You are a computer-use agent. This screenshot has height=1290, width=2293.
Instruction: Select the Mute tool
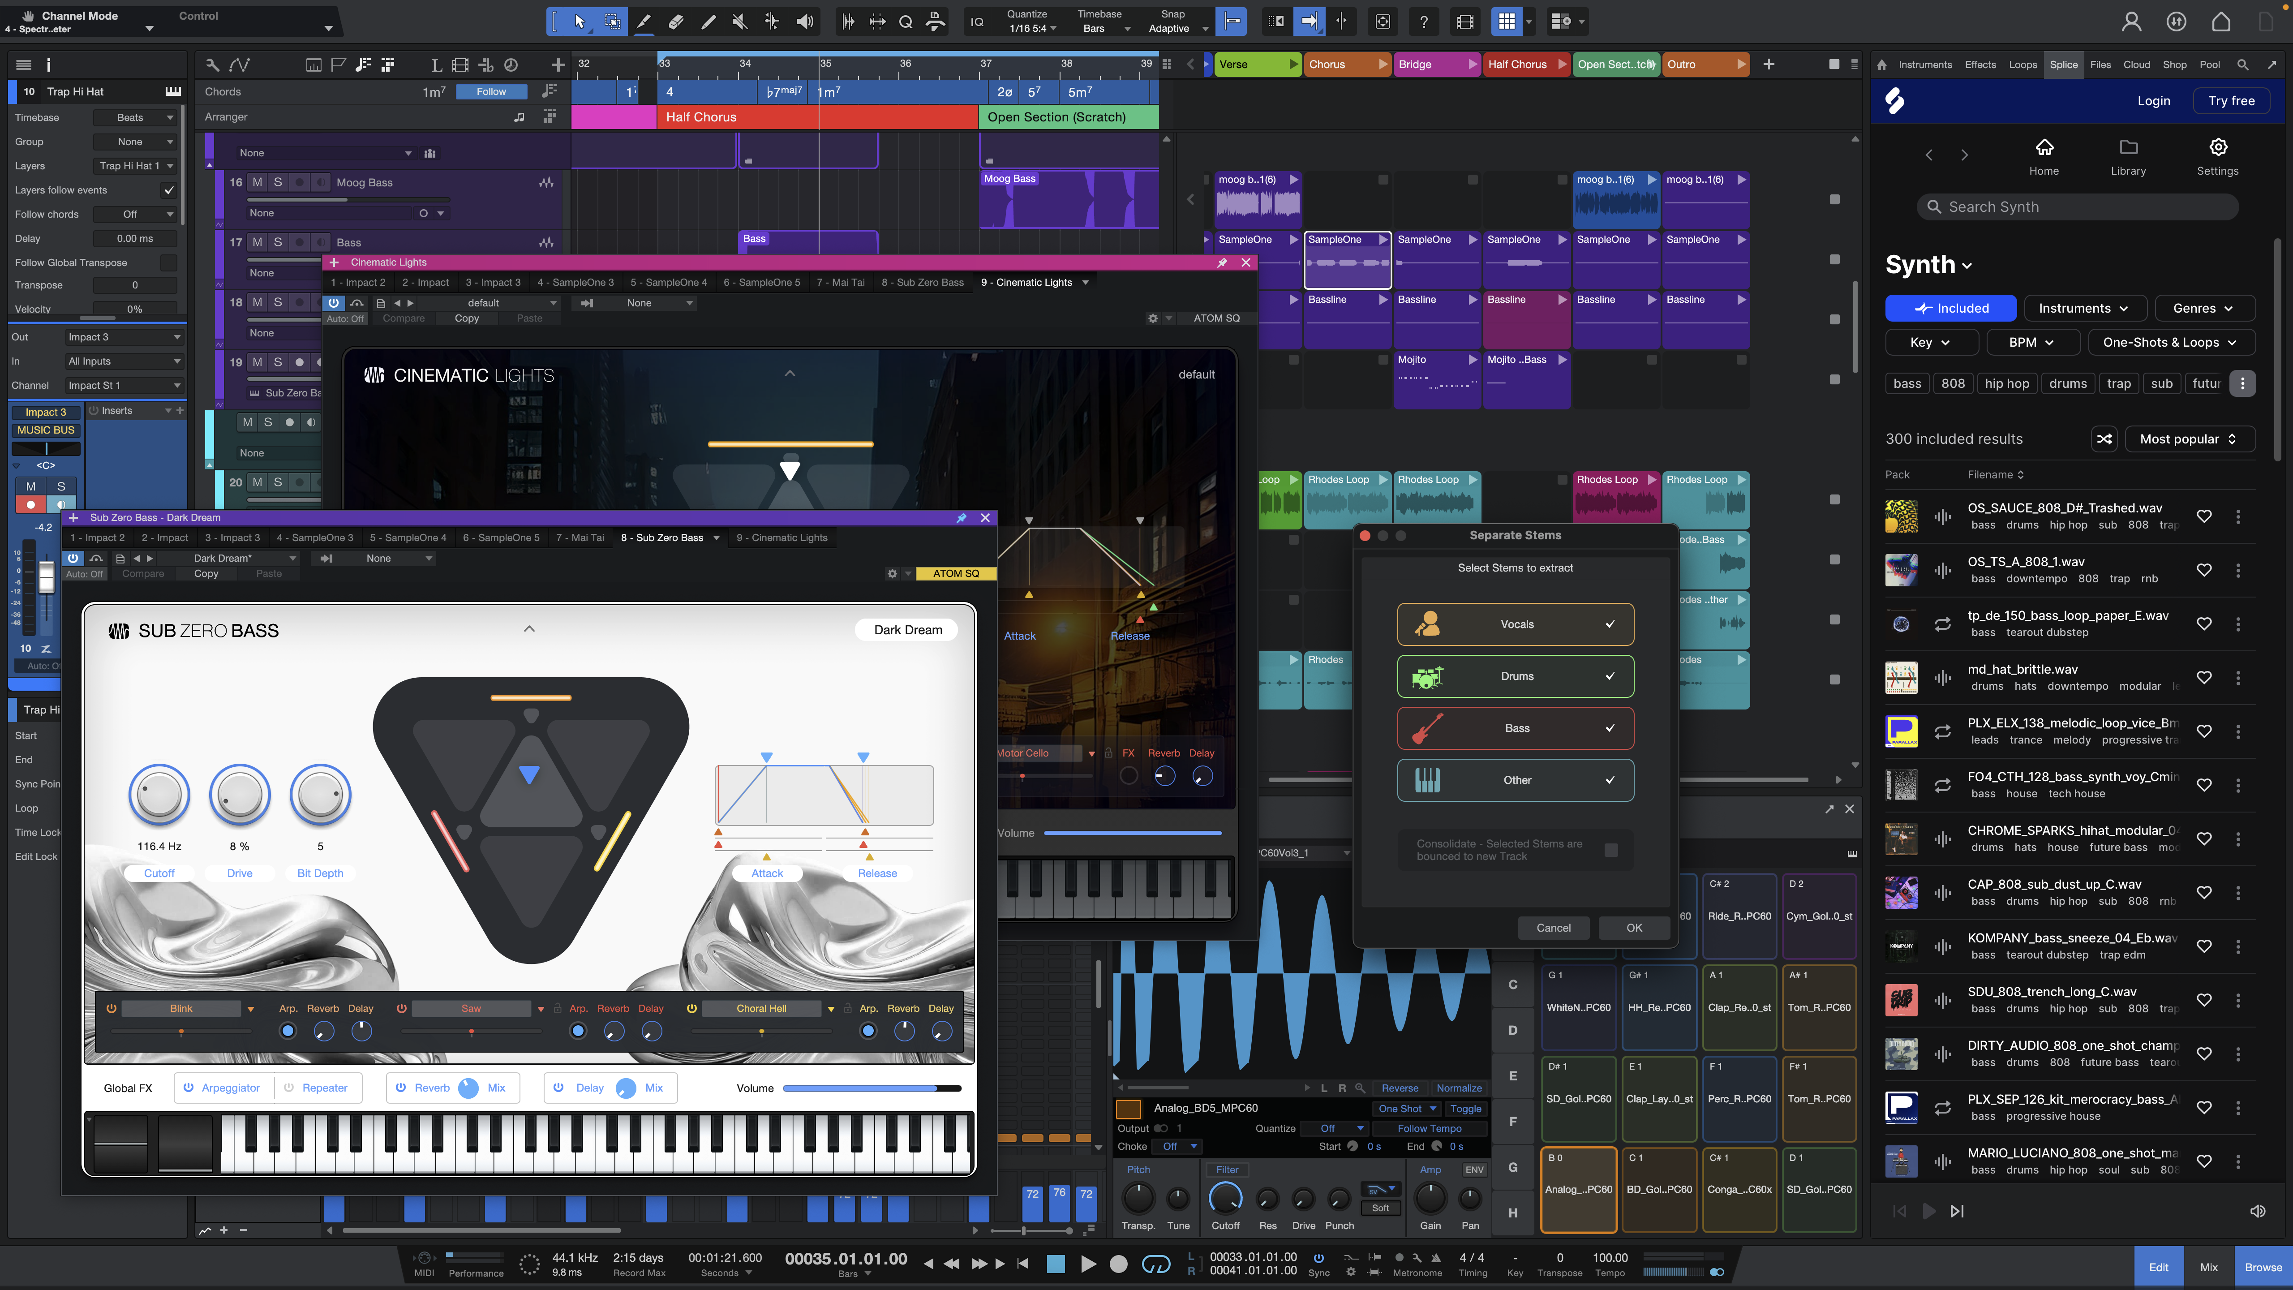[740, 21]
